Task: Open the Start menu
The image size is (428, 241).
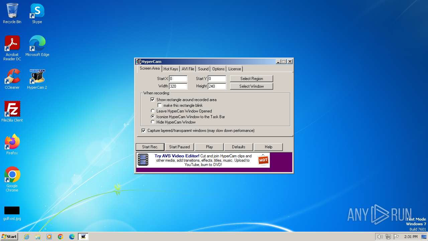Action: (x=9, y=237)
